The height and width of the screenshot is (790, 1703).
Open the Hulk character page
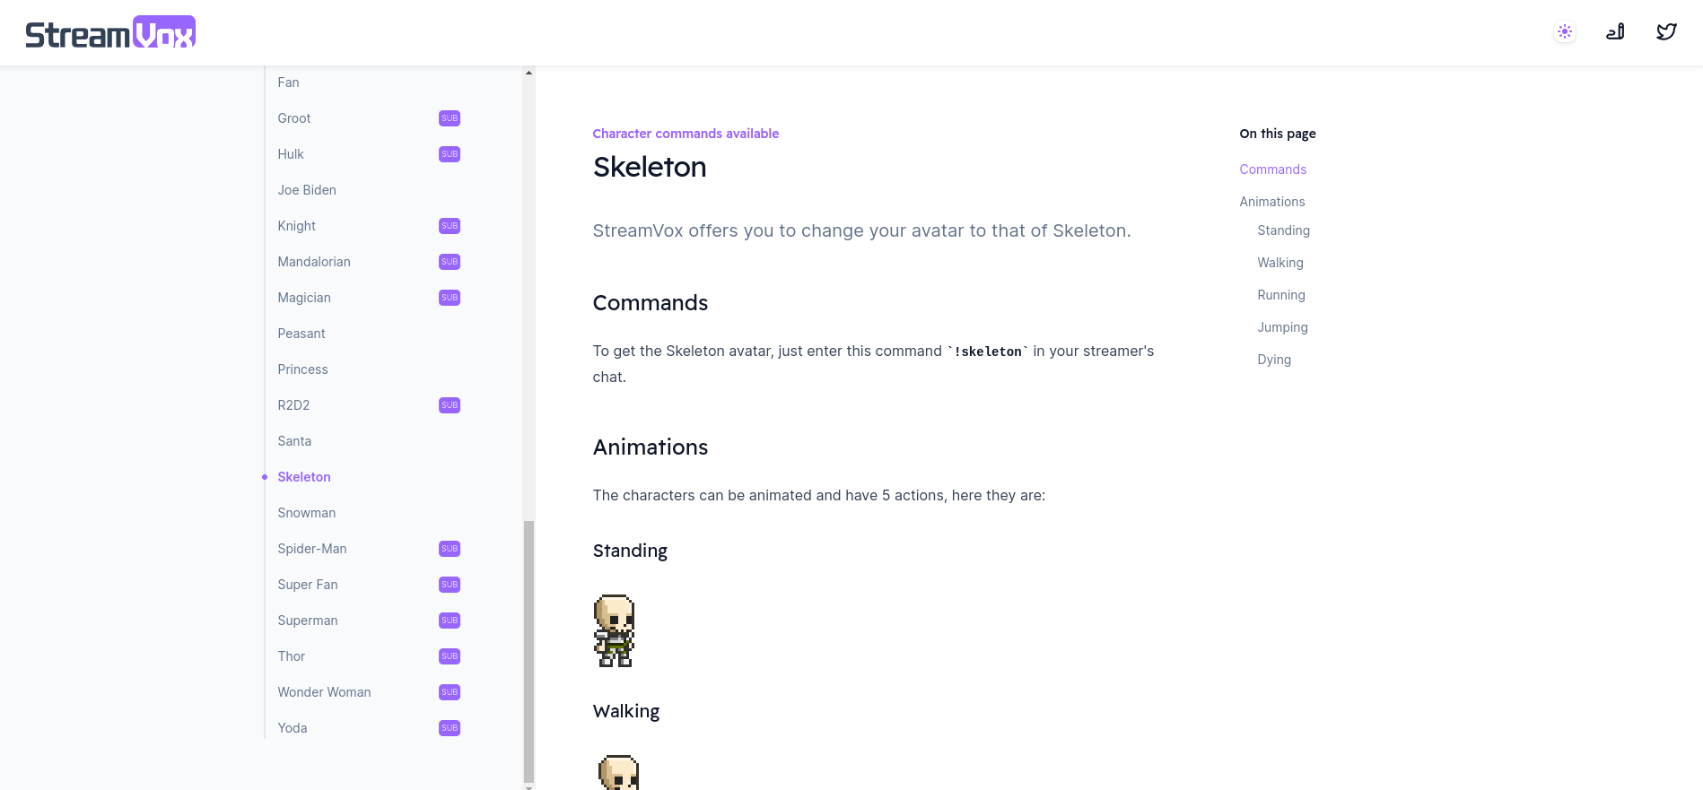click(x=291, y=154)
